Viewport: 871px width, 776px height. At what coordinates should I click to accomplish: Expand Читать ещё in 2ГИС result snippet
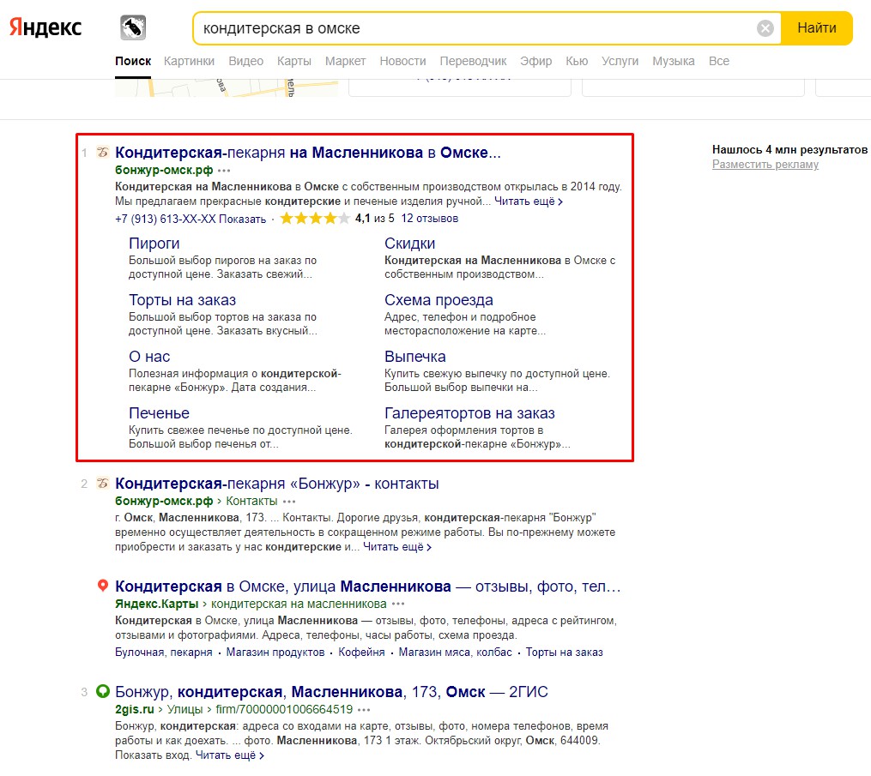(229, 755)
